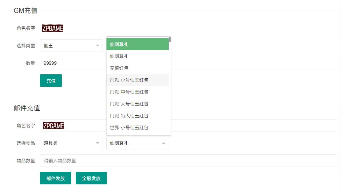Choose 世界·小号仙玉红包 from the list
The image size is (341, 189).
tap(137, 128)
